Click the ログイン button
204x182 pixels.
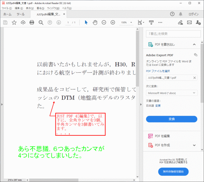[193, 14]
